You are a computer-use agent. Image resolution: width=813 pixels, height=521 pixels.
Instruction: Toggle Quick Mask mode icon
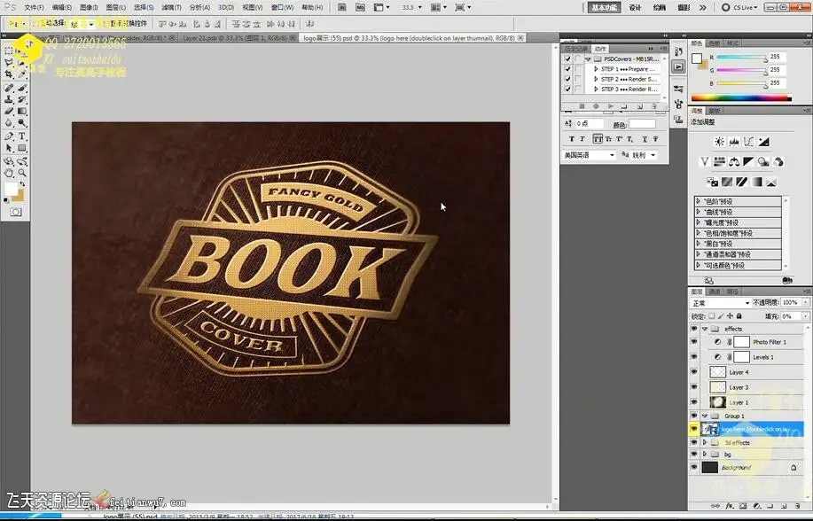coord(16,212)
